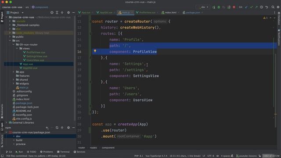
Task: Click Collapse All icon in Project panel header
Action: pyautogui.click(x=62, y=13)
